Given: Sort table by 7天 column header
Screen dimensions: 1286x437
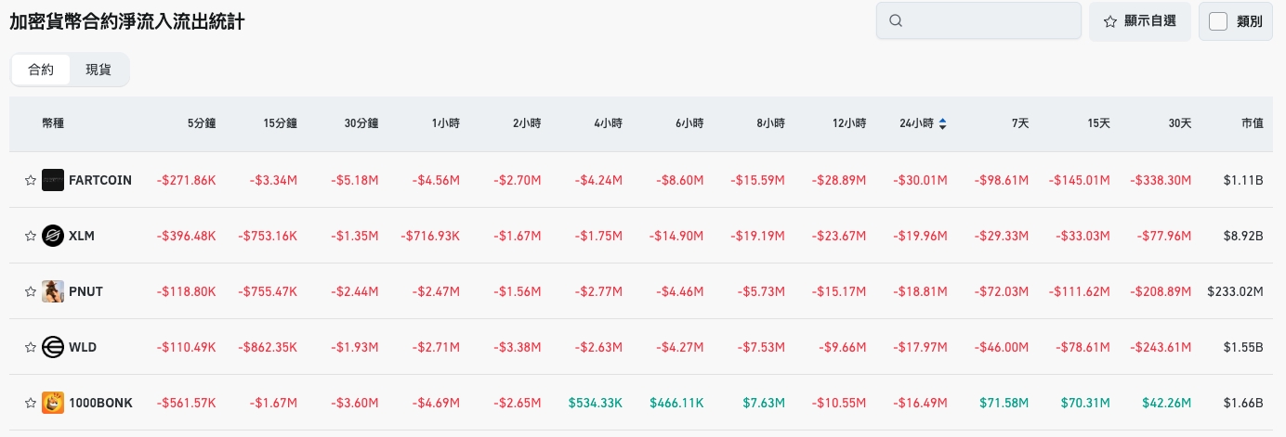Looking at the screenshot, I should (1019, 123).
